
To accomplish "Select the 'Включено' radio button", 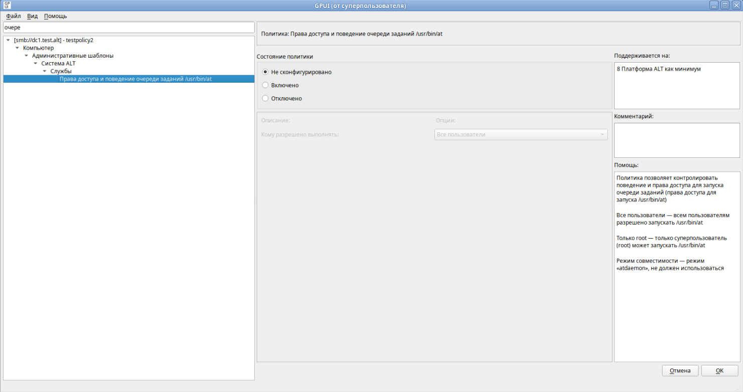I will pyautogui.click(x=265, y=85).
